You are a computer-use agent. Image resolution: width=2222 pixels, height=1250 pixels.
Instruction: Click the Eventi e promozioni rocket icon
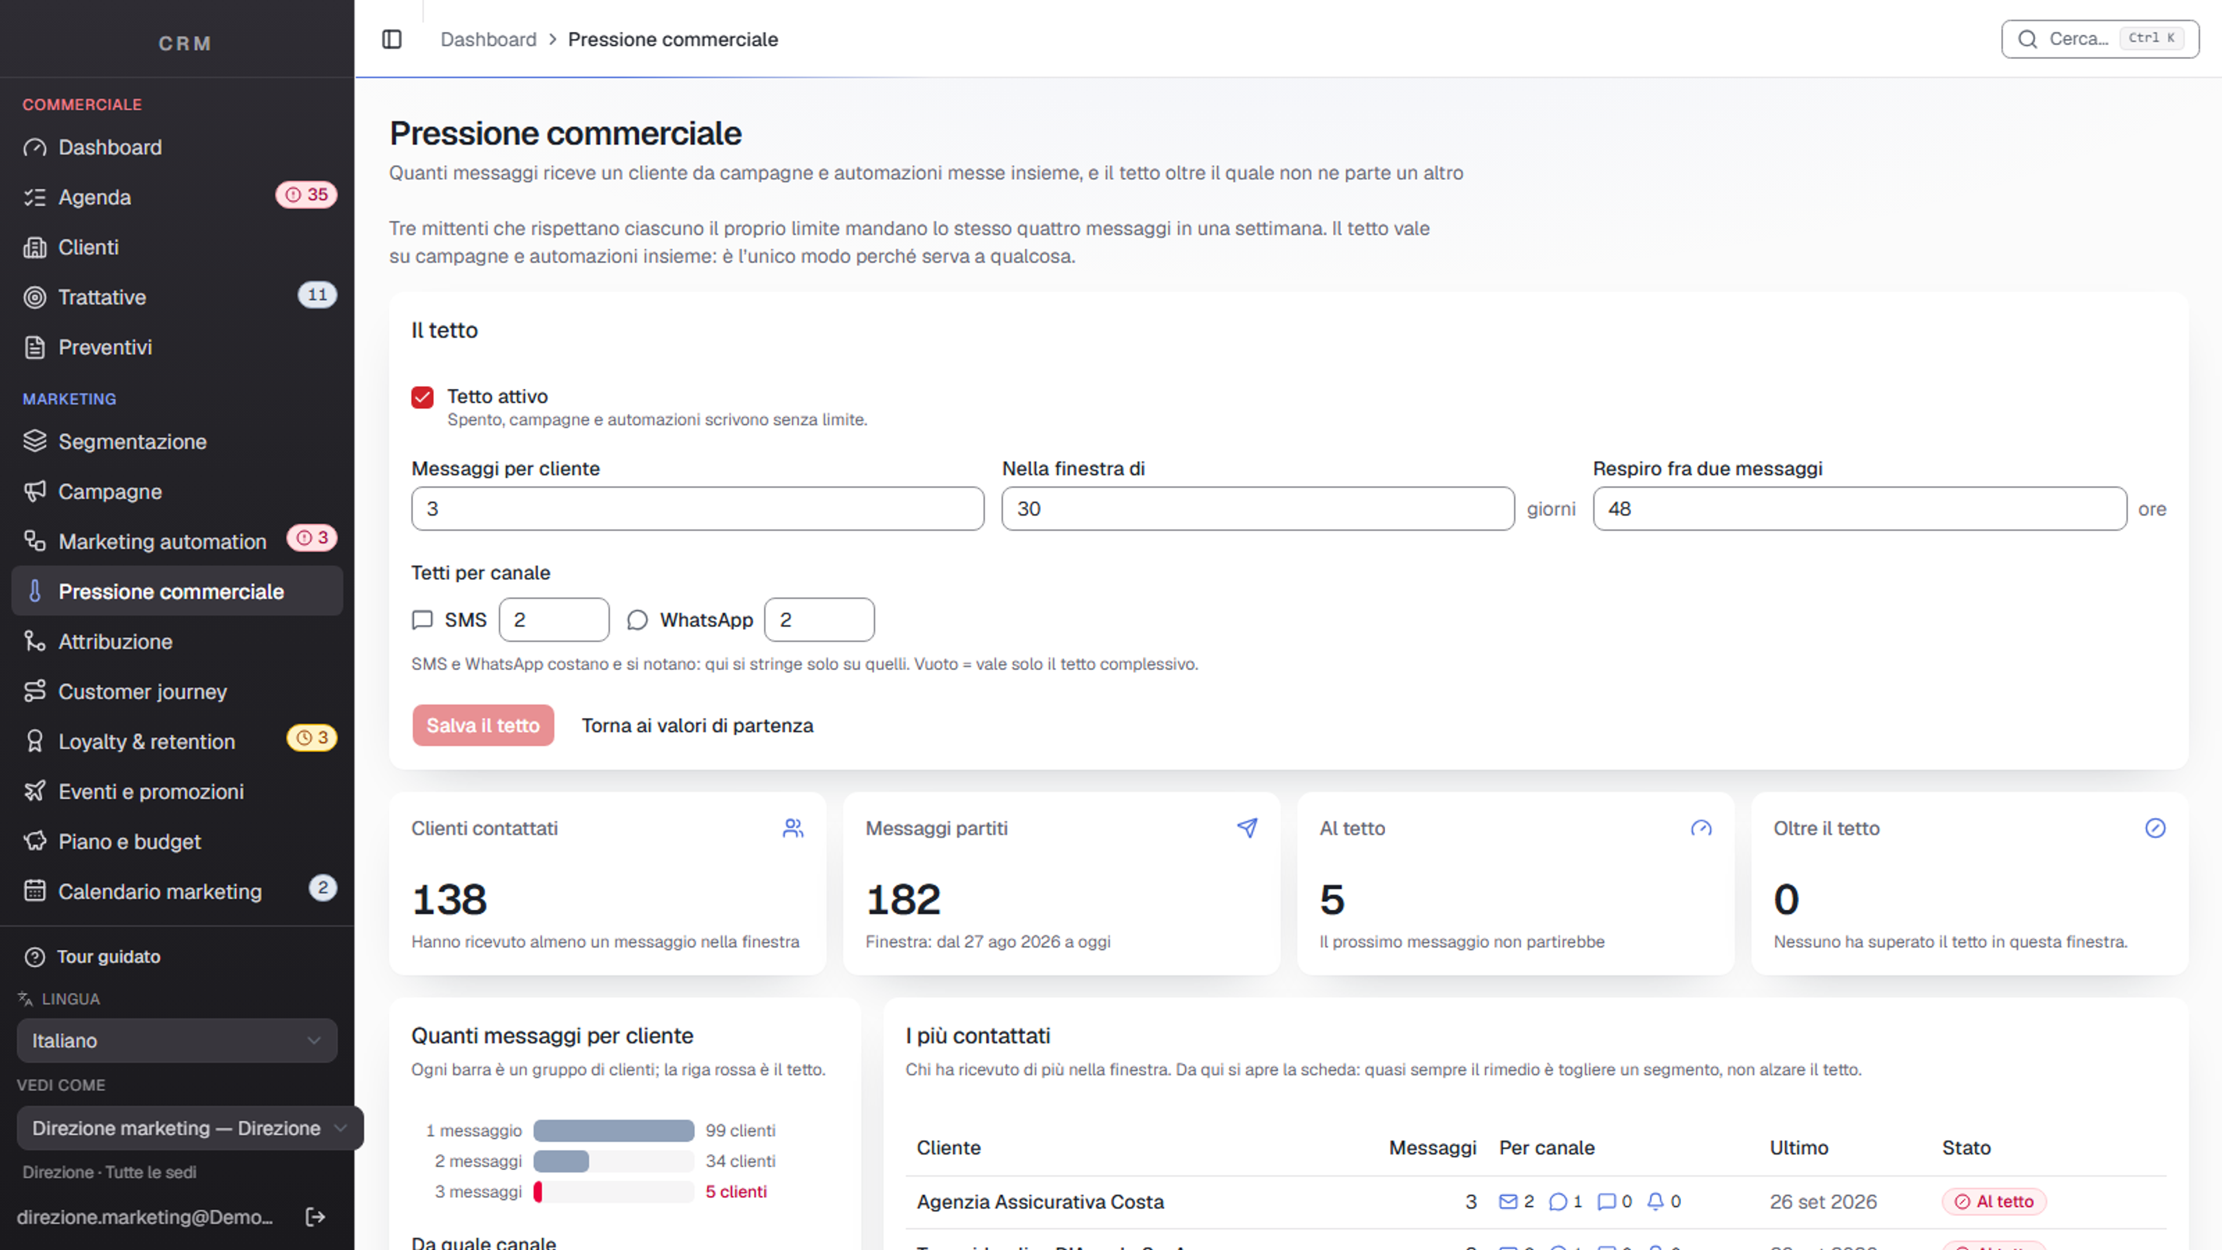[x=35, y=792]
